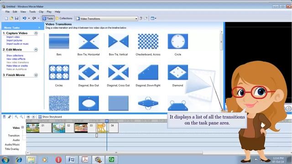Collapse the Video track

pos(22,128)
